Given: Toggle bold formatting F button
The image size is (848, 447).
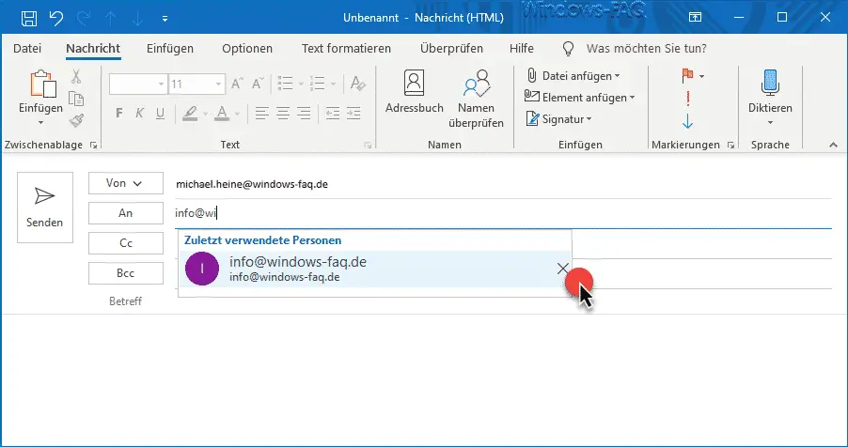Looking at the screenshot, I should coord(119,113).
